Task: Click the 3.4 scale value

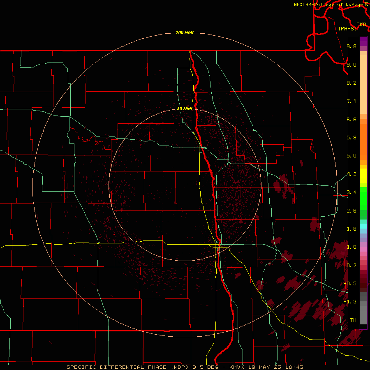Action: (351, 192)
